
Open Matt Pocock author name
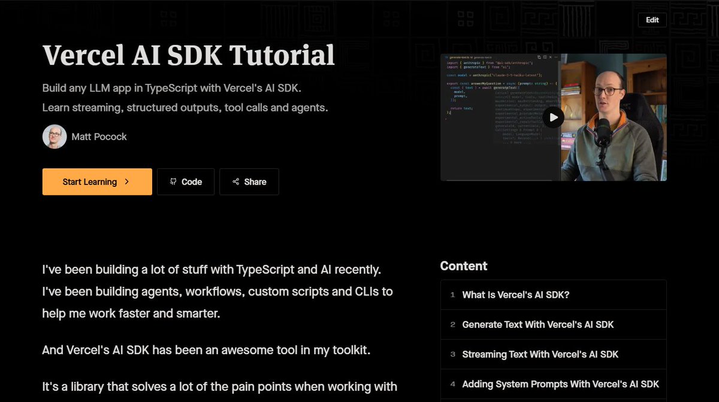[99, 137]
